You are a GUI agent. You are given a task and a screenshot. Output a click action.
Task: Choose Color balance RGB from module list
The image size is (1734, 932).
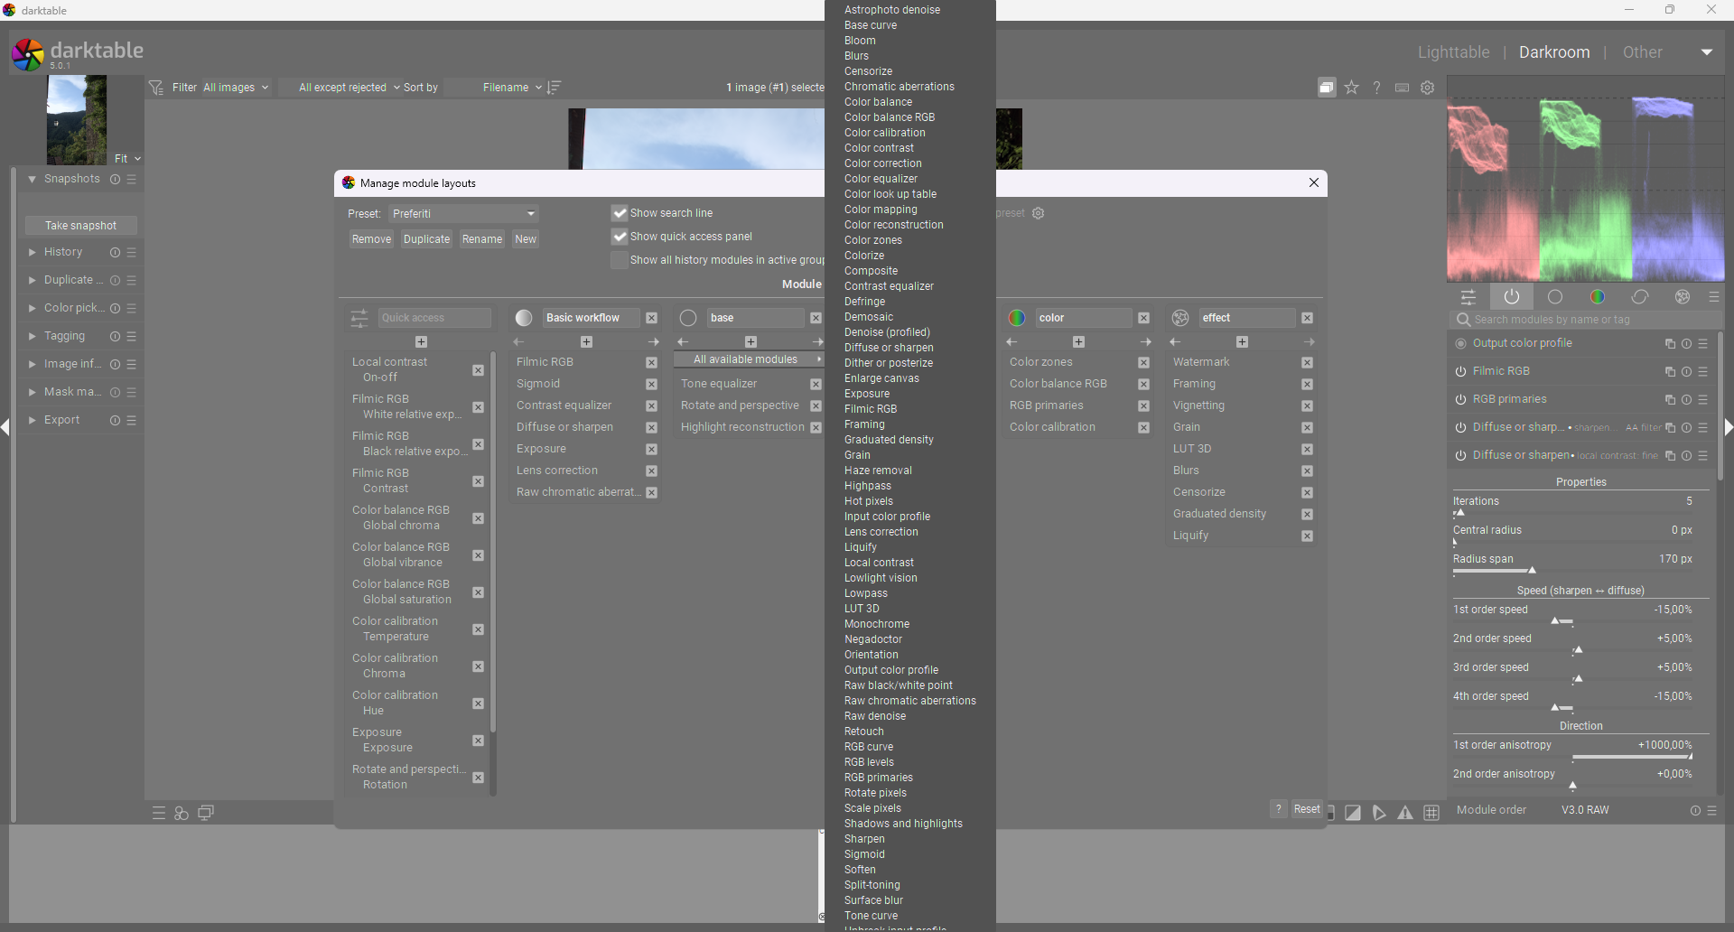(889, 117)
